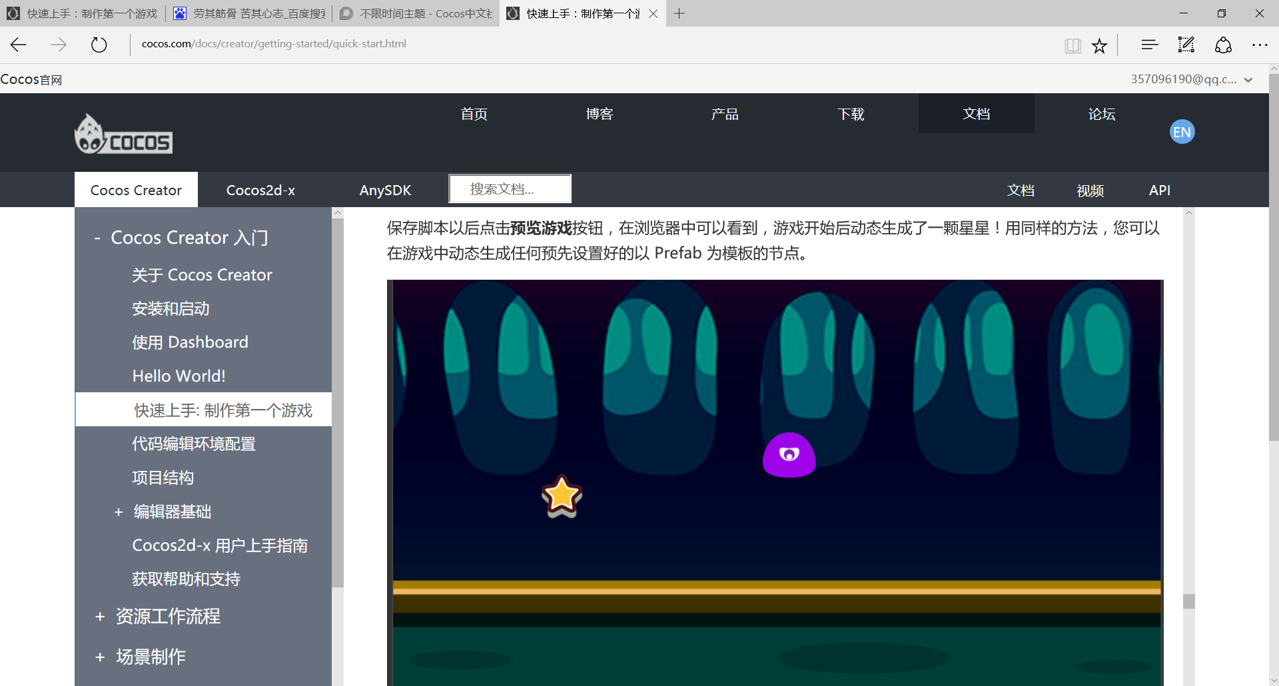
Task: Click the Cocos logo
Action: pos(124,134)
